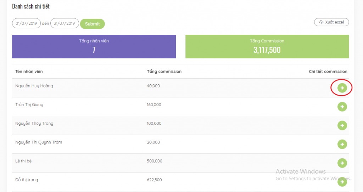Open the start date field 01/07/2019
This screenshot has width=363, height=192.
pyautogui.click(x=26, y=23)
